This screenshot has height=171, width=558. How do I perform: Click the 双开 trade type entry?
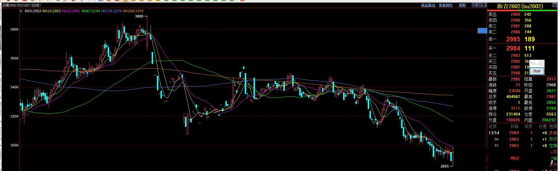click(553, 139)
